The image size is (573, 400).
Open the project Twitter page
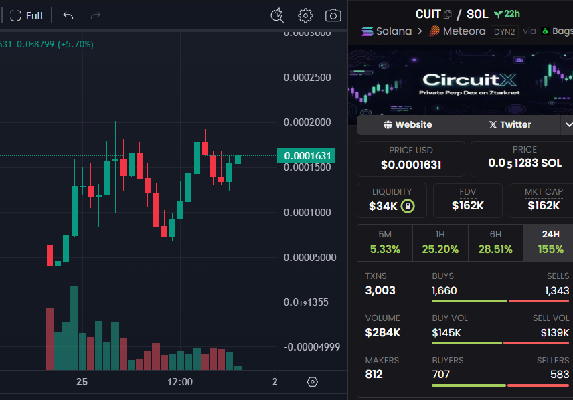coord(510,125)
